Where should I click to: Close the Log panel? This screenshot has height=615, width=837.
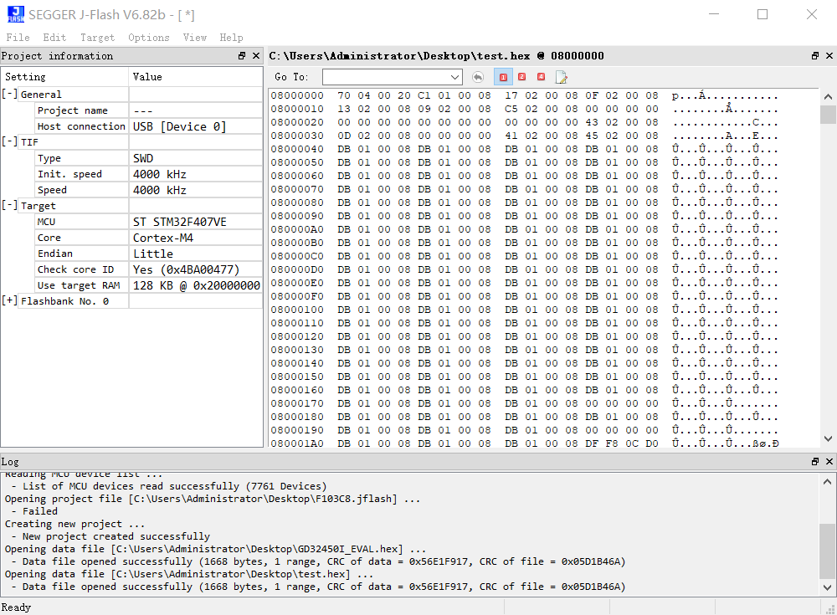pos(829,461)
